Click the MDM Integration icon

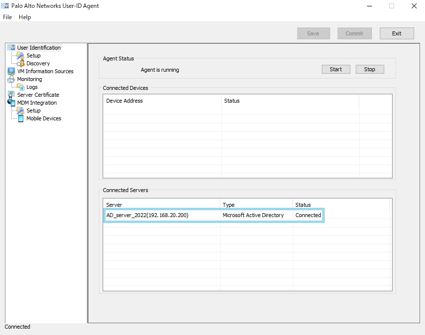[11, 103]
